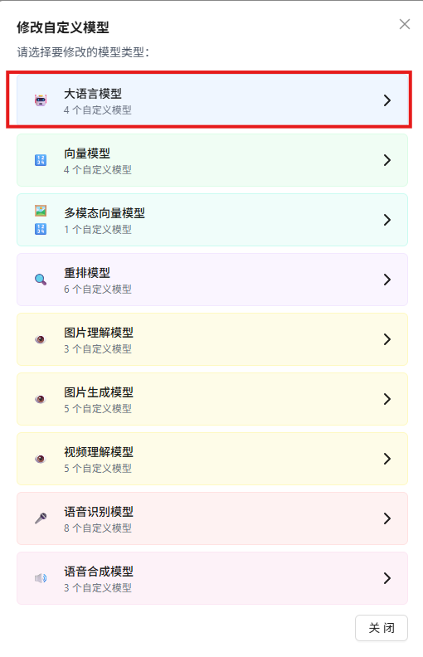Click the picture icon beside 多模态向量模型

[41, 211]
